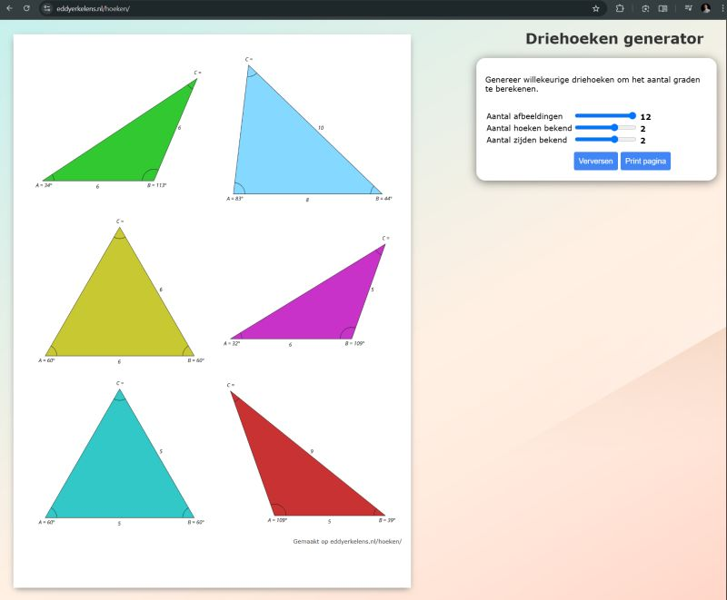Click the 'B = 39°' angle label
Screen dimensions: 727x600
click(387, 520)
